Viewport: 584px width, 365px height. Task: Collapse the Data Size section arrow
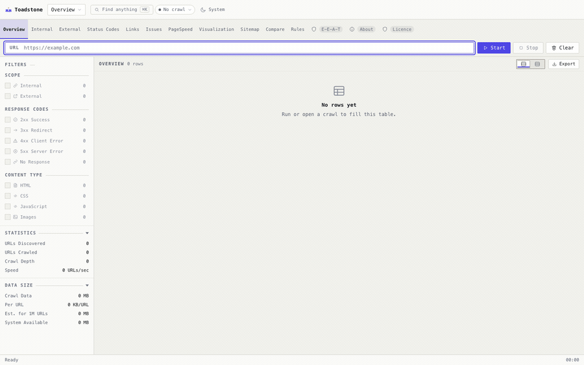click(87, 285)
